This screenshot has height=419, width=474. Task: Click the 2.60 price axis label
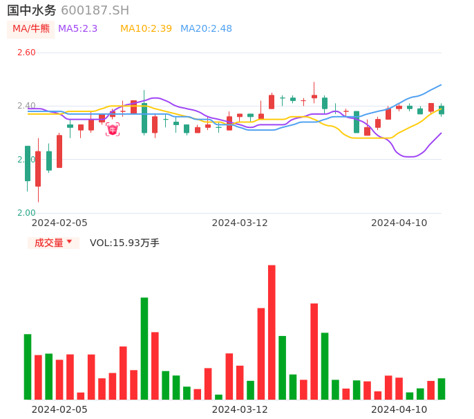(x=26, y=53)
